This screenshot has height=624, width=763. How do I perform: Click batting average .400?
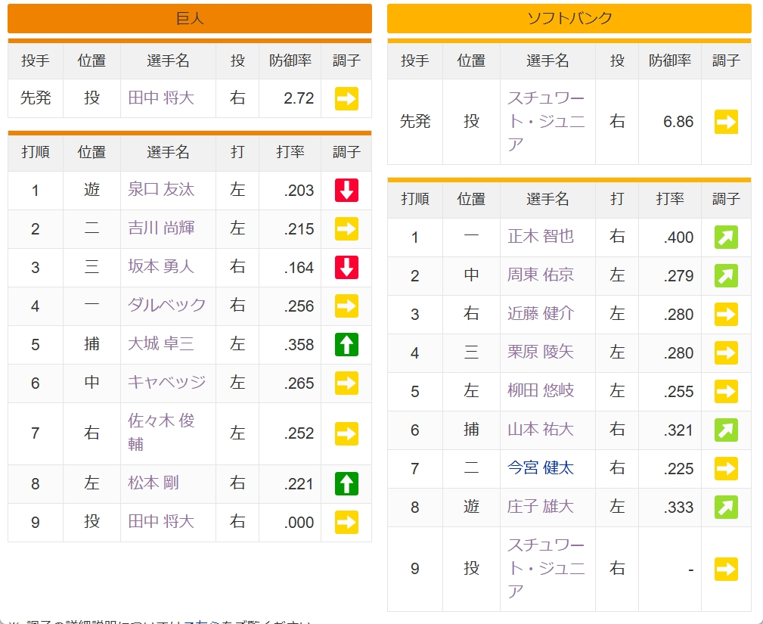pyautogui.click(x=678, y=237)
